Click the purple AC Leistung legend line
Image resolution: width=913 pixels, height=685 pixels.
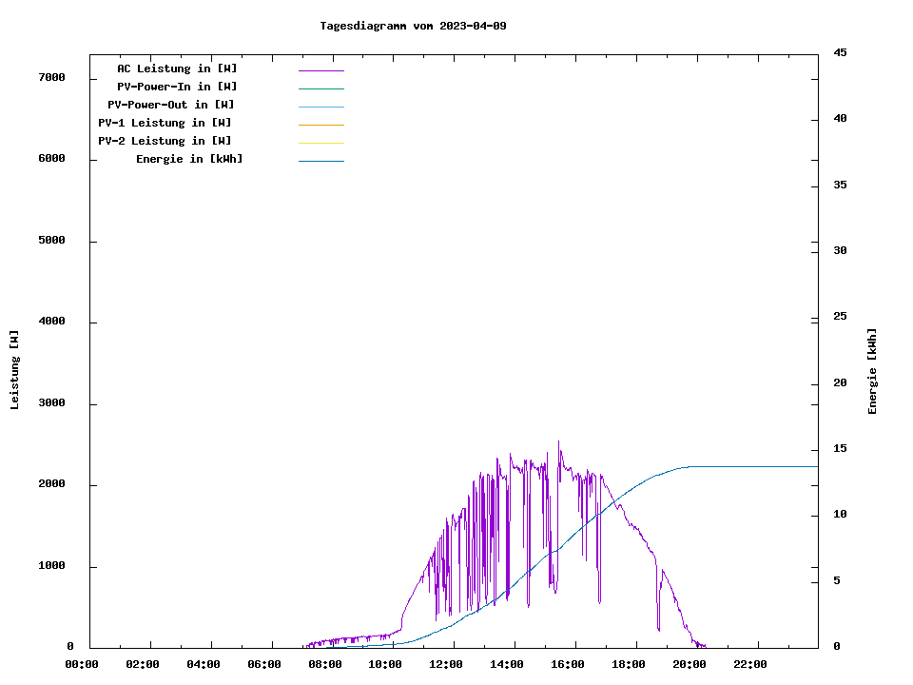[x=321, y=70]
